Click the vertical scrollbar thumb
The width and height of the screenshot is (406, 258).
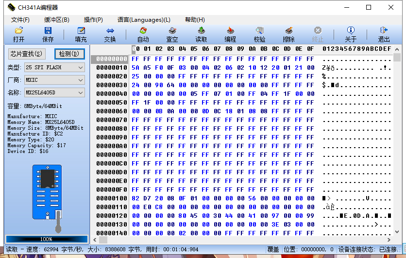coord(397,57)
